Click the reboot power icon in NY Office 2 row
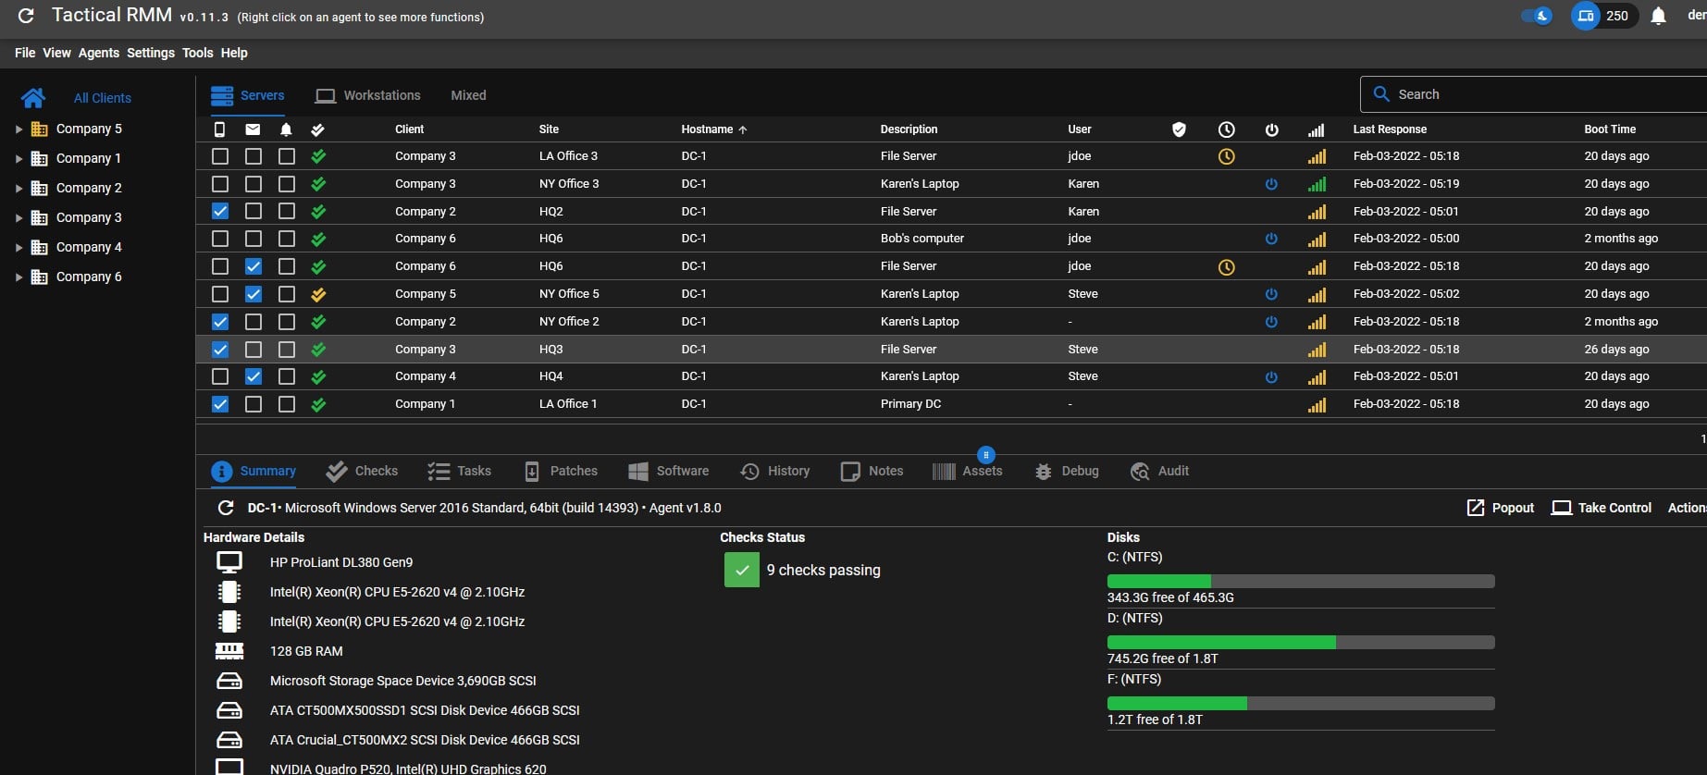The height and width of the screenshot is (775, 1707). [1271, 322]
